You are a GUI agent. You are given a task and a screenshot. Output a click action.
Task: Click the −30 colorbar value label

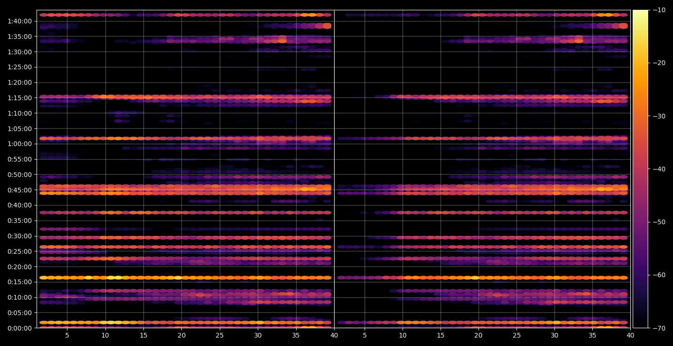658,116
